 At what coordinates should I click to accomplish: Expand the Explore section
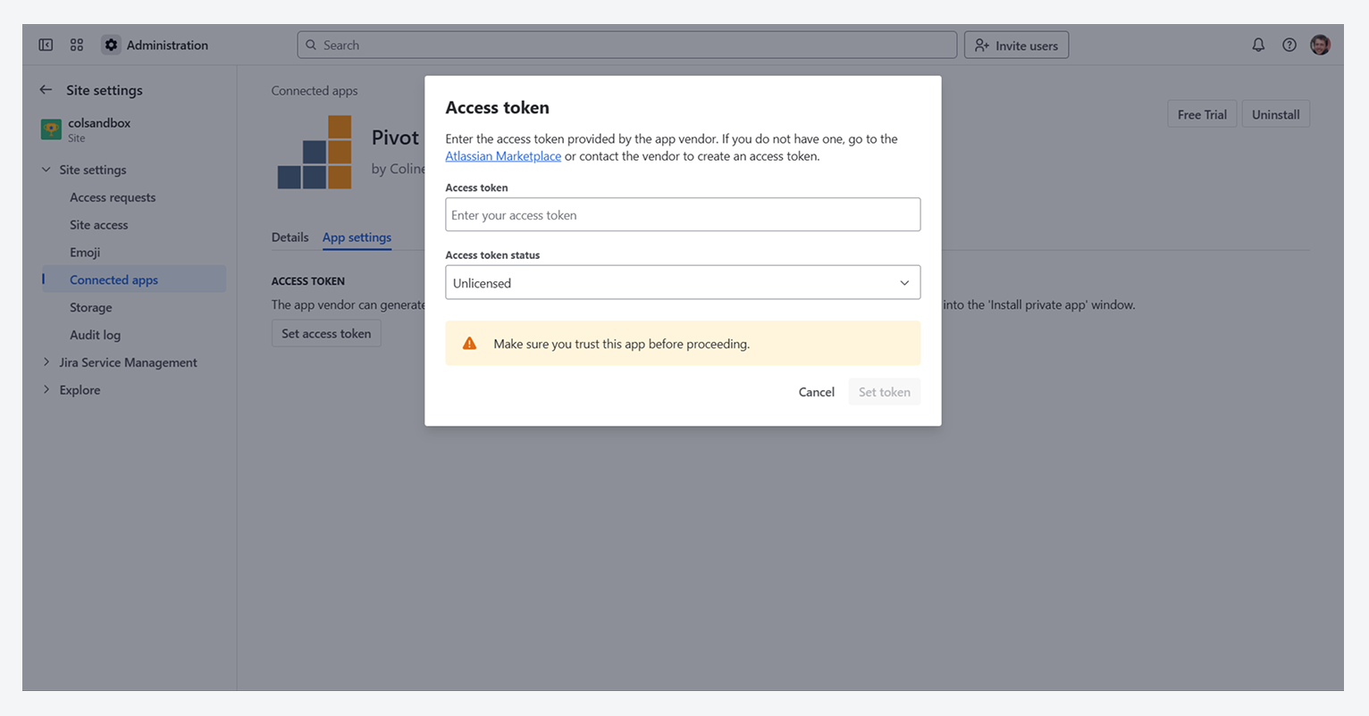tap(46, 390)
